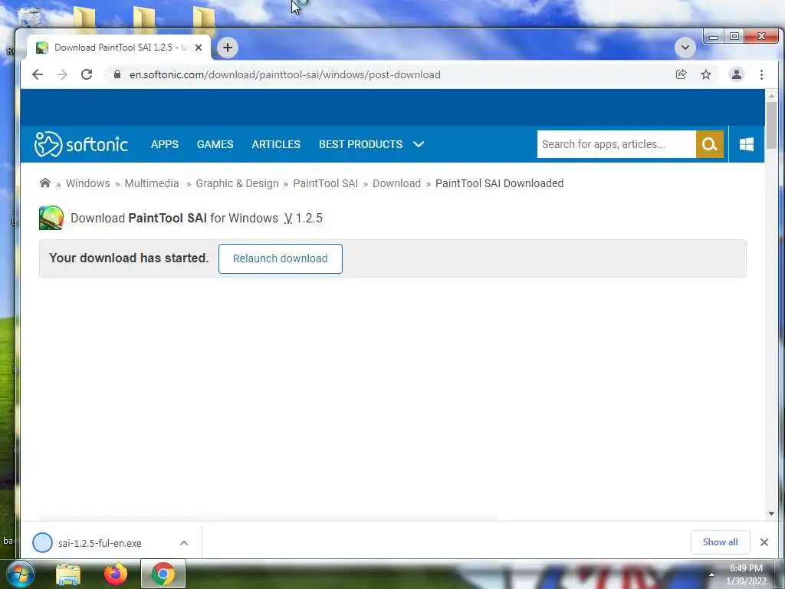785x589 pixels.
Task: Click the Download breadcrumb link
Action: pos(396,183)
